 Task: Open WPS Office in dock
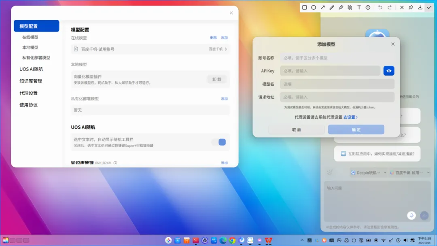coord(269,240)
